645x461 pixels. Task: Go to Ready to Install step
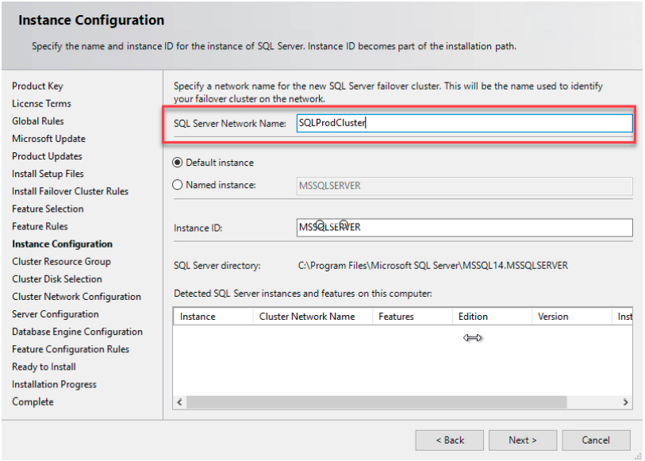[44, 367]
